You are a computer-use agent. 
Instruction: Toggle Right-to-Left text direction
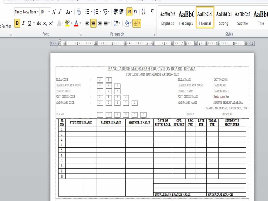pos(136,12)
